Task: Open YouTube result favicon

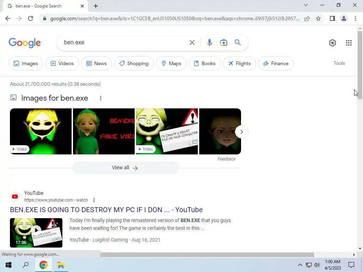Action: coord(15,197)
